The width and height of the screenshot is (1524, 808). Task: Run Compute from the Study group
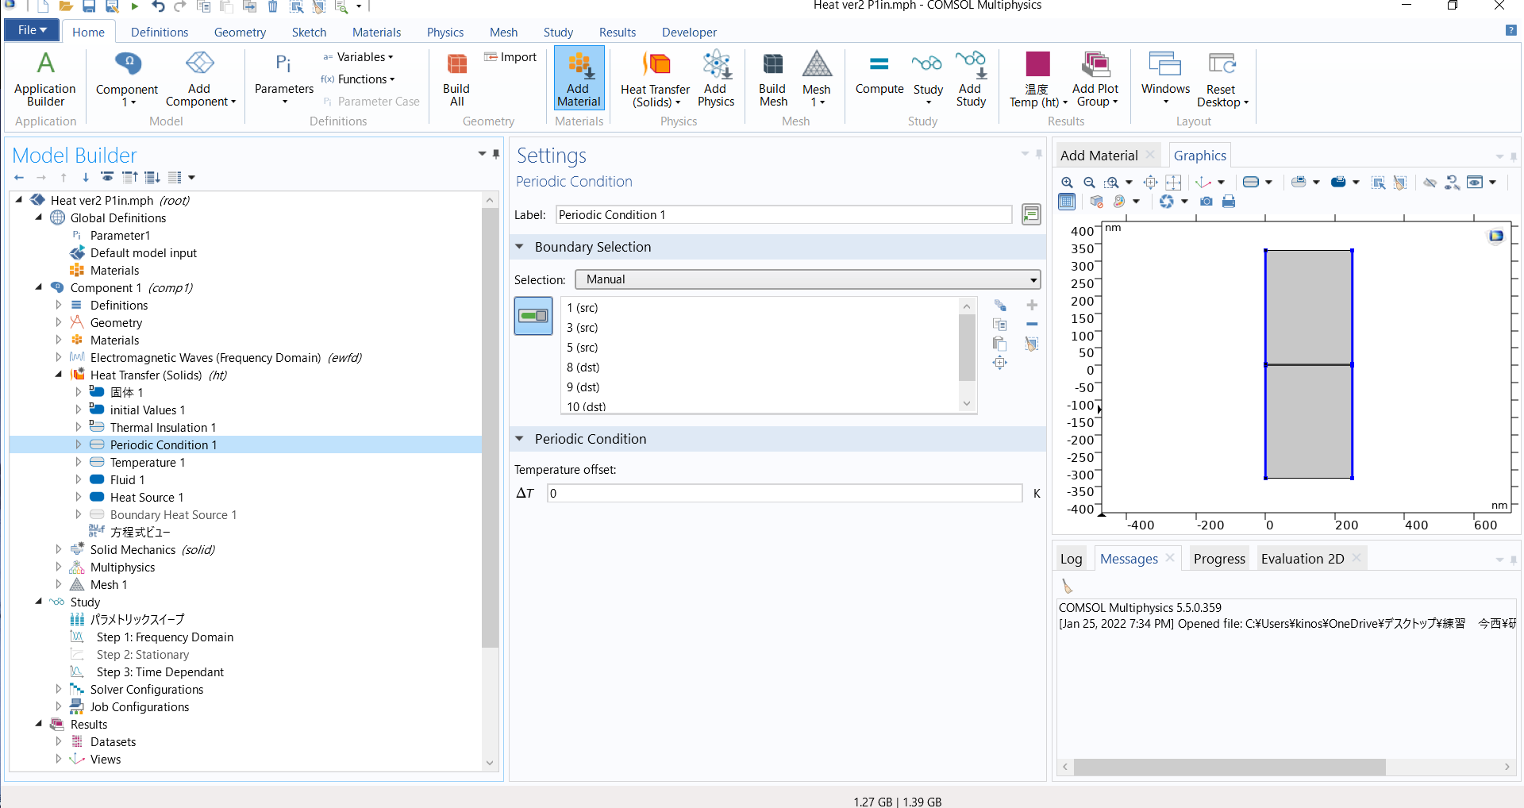click(x=879, y=75)
